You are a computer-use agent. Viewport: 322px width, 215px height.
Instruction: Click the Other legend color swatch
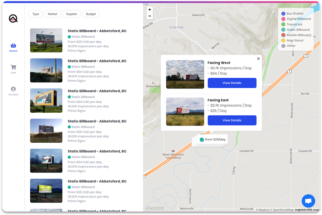pos(284,46)
